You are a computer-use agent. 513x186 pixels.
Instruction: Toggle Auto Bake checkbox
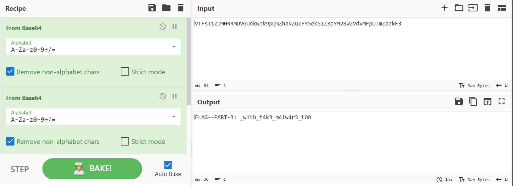[x=168, y=165]
